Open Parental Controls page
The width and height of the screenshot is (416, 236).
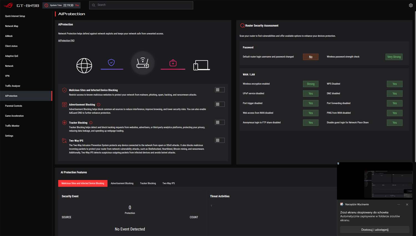coord(26,106)
